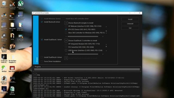Screen dimensions: 174x98
Task: Open the ScpToolkit Monitor desktop icon
Action: coord(4,26)
